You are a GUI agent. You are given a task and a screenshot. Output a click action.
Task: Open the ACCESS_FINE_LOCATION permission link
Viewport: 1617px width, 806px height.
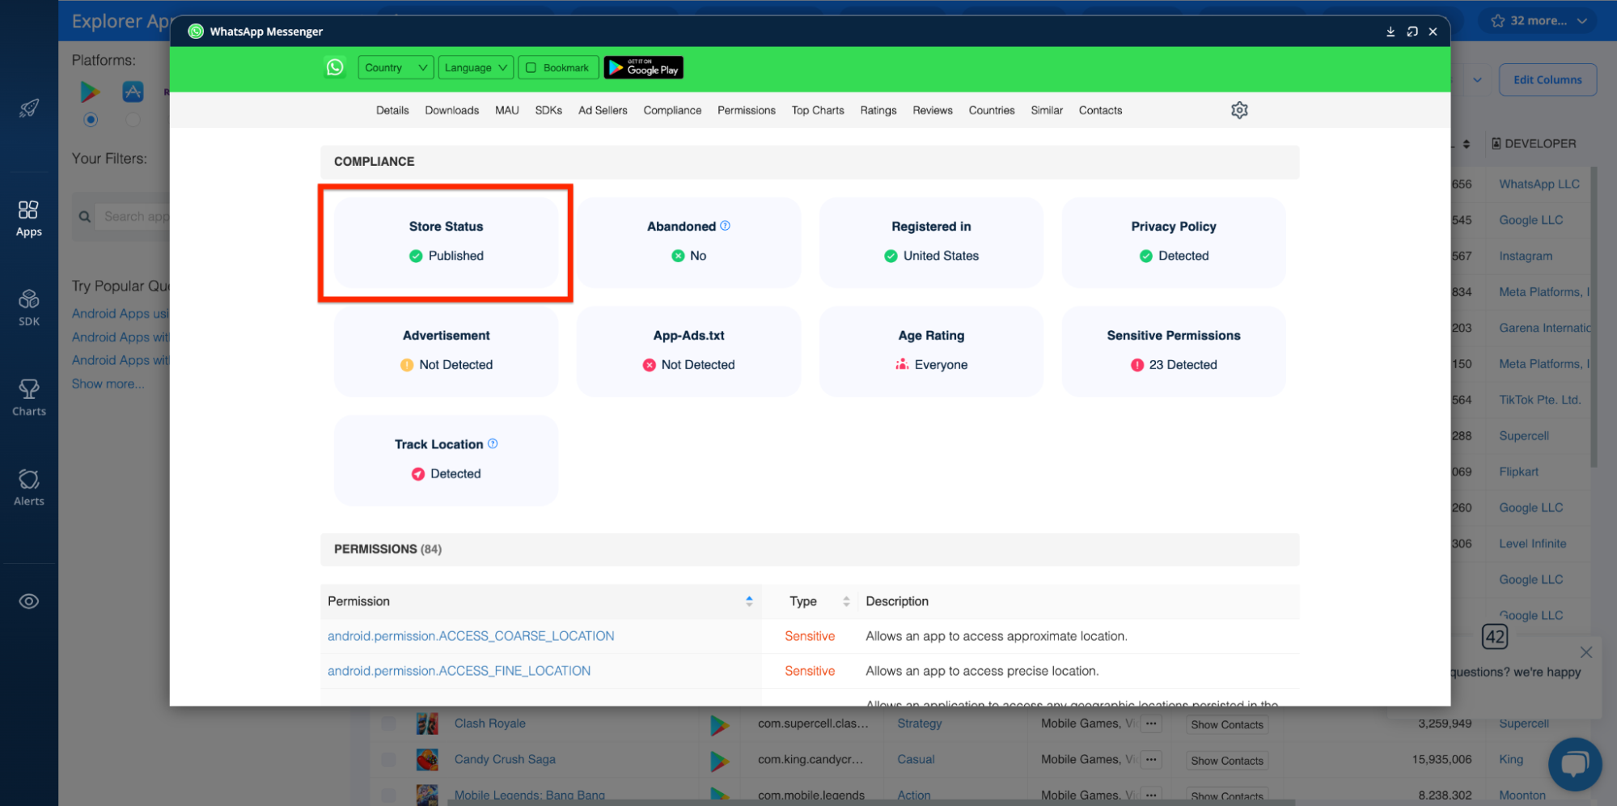click(x=459, y=671)
